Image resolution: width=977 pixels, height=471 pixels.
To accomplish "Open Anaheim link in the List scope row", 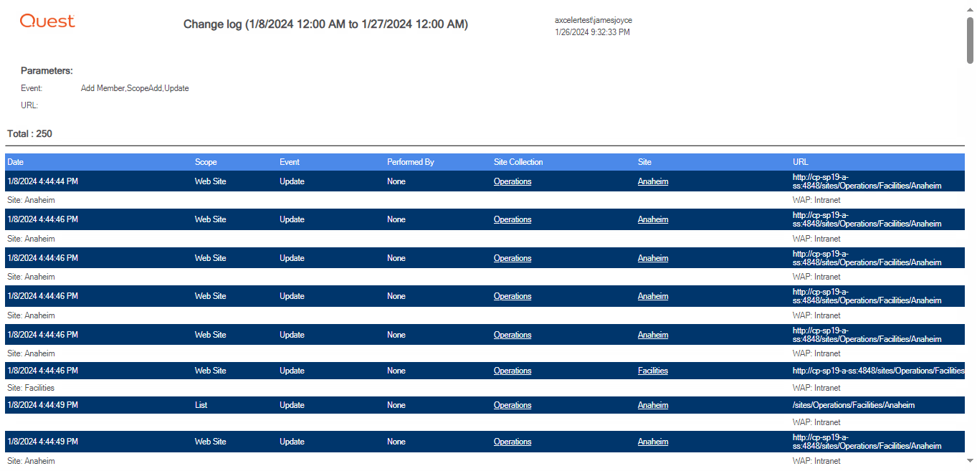I will click(x=653, y=405).
